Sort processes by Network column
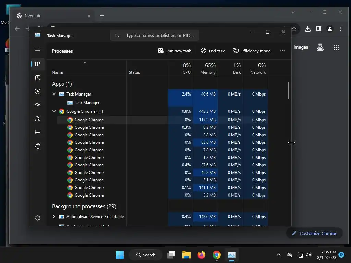Viewport: 351px width, 263px height. (x=255, y=68)
